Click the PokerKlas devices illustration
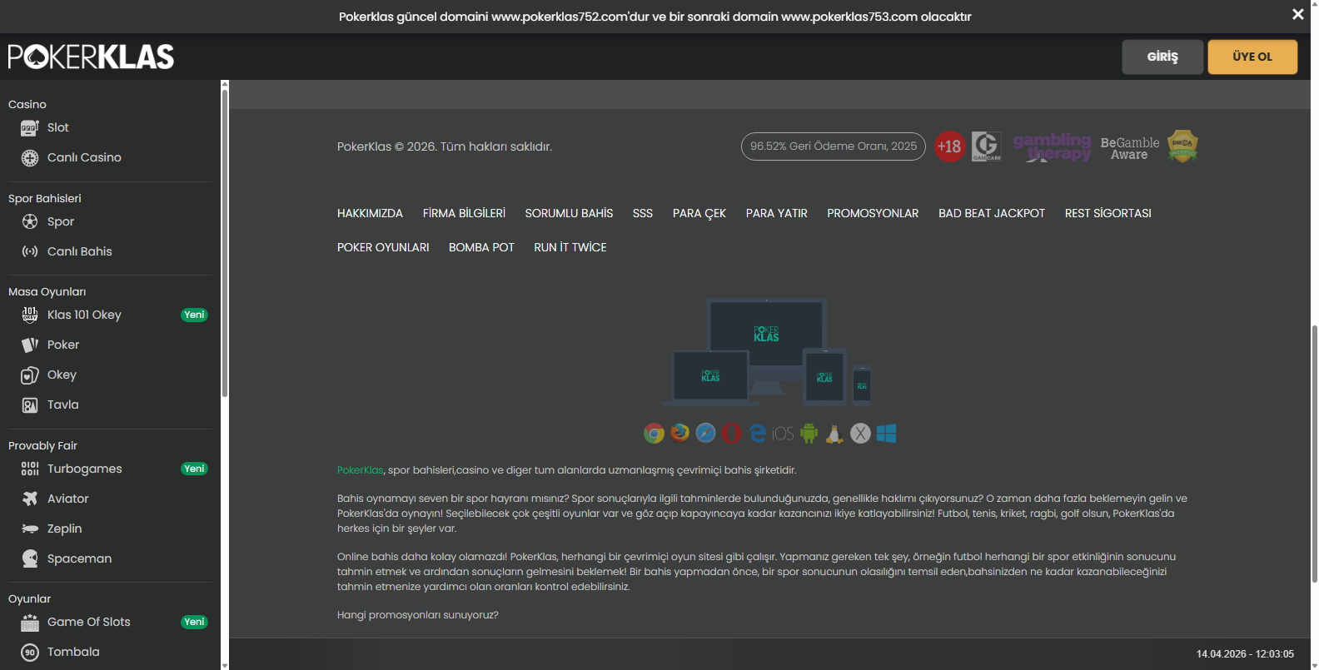The width and height of the screenshot is (1319, 670). 767,351
